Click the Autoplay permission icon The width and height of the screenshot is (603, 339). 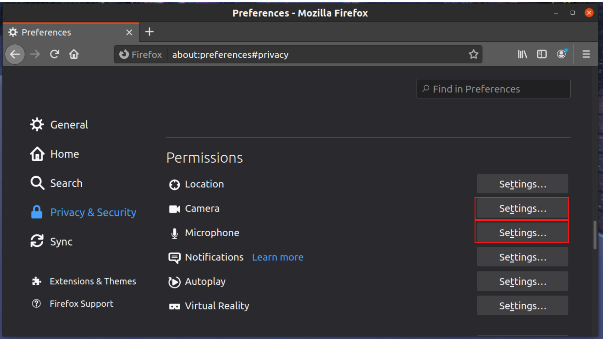pyautogui.click(x=174, y=282)
